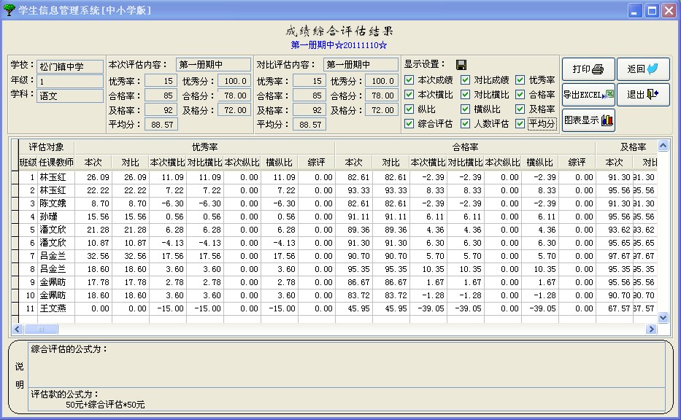Click the row selector for class 2
This screenshot has width=681, height=420.
[x=15, y=190]
